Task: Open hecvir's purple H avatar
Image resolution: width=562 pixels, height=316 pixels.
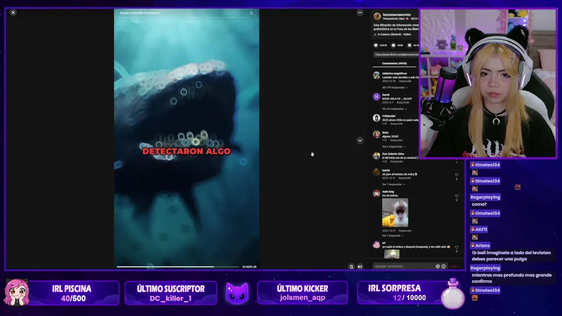Action: [376, 97]
